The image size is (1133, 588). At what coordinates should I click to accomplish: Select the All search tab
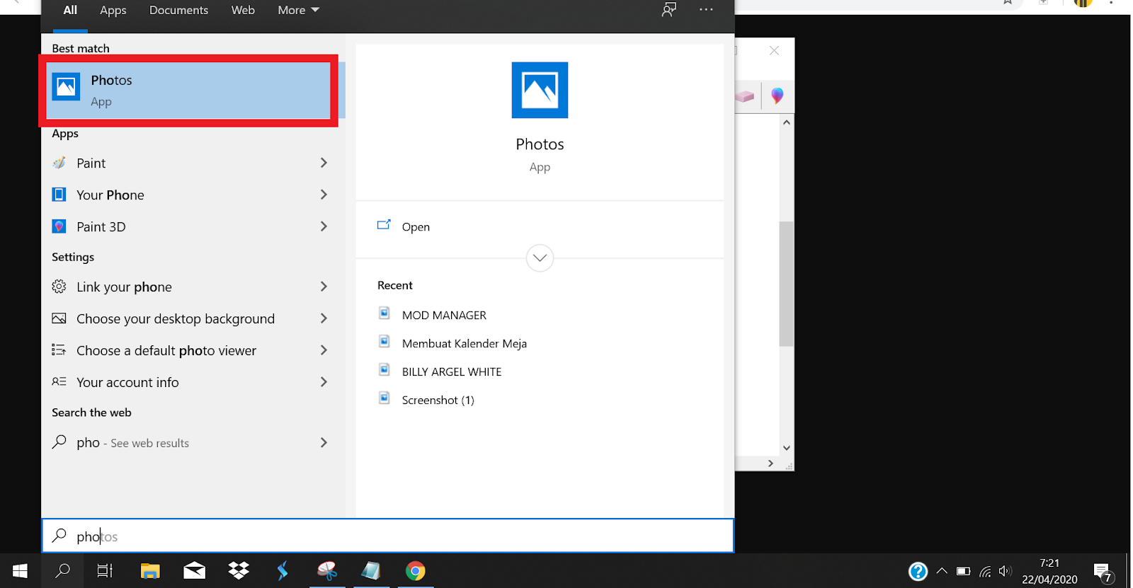[x=70, y=10]
